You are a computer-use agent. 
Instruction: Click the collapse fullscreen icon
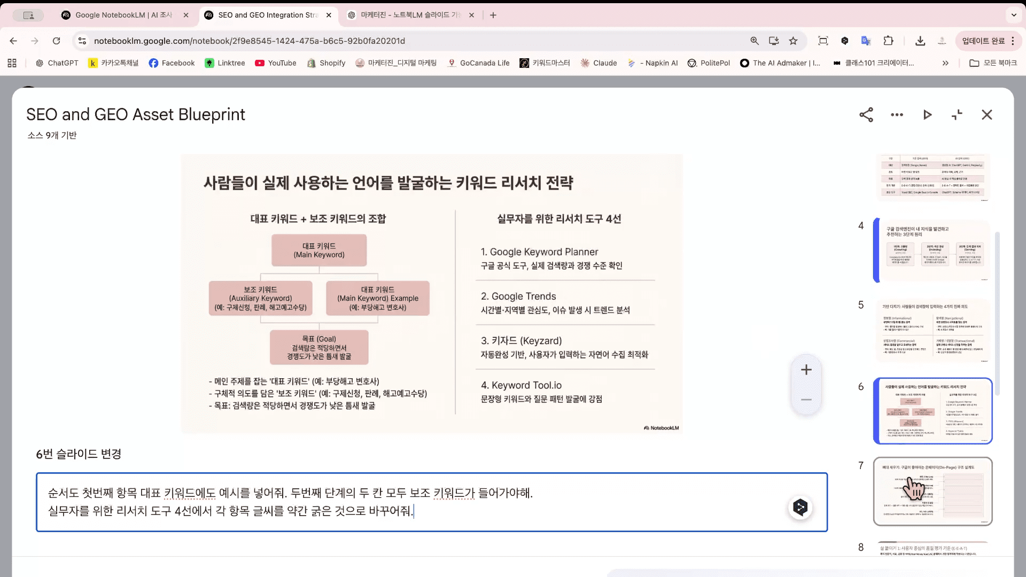[957, 115]
